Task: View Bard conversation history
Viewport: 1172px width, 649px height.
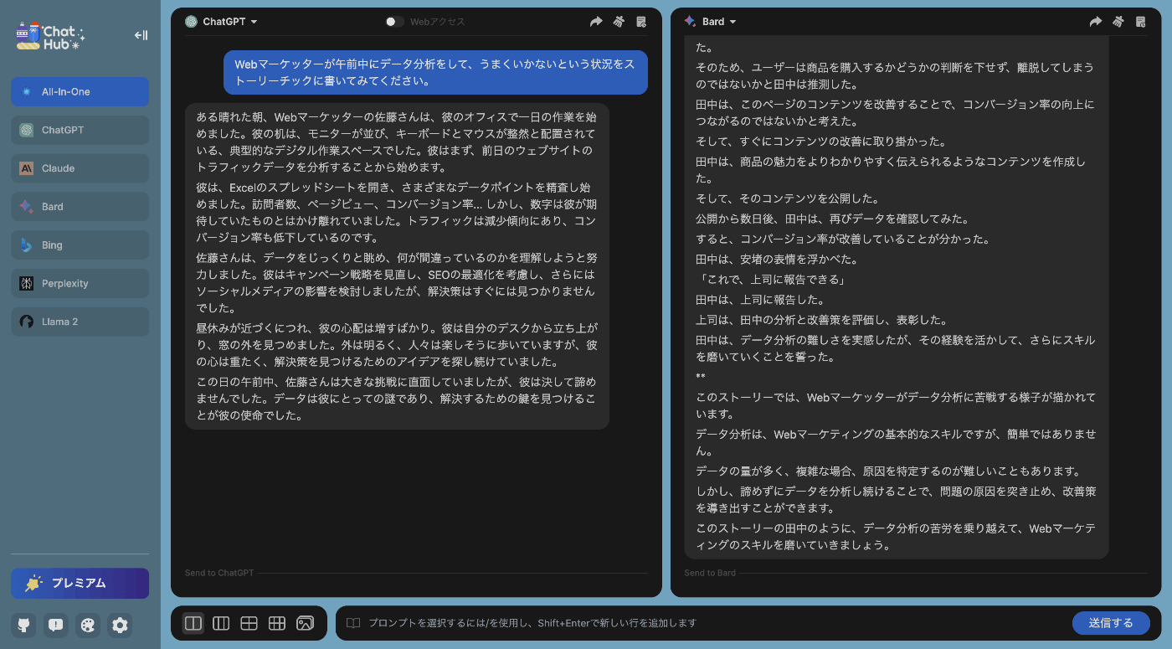Action: click(x=1140, y=22)
